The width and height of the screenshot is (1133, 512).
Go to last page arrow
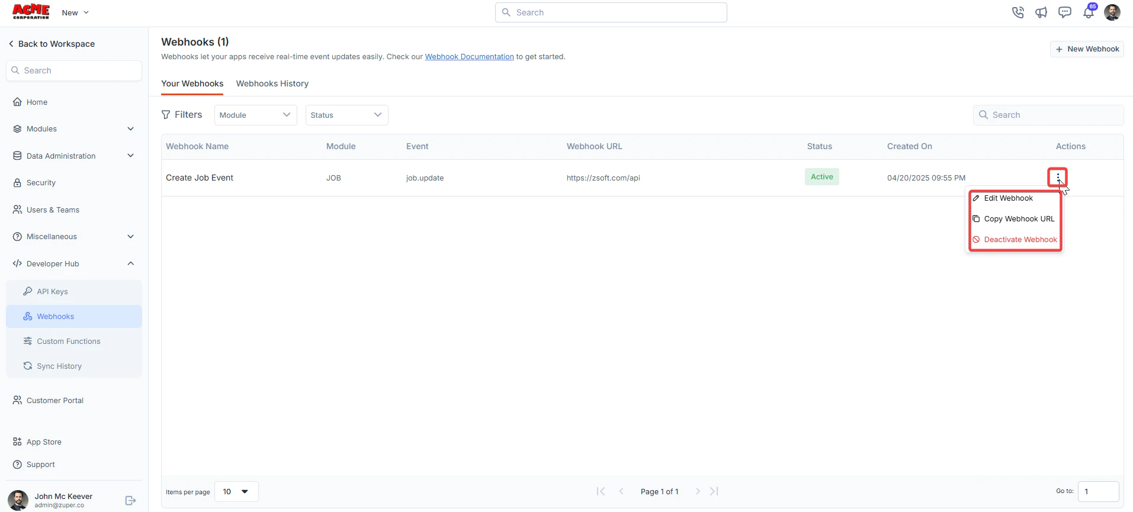pos(714,491)
